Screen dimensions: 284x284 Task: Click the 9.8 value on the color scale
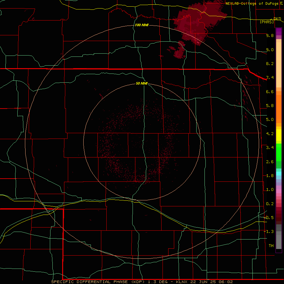270,35
